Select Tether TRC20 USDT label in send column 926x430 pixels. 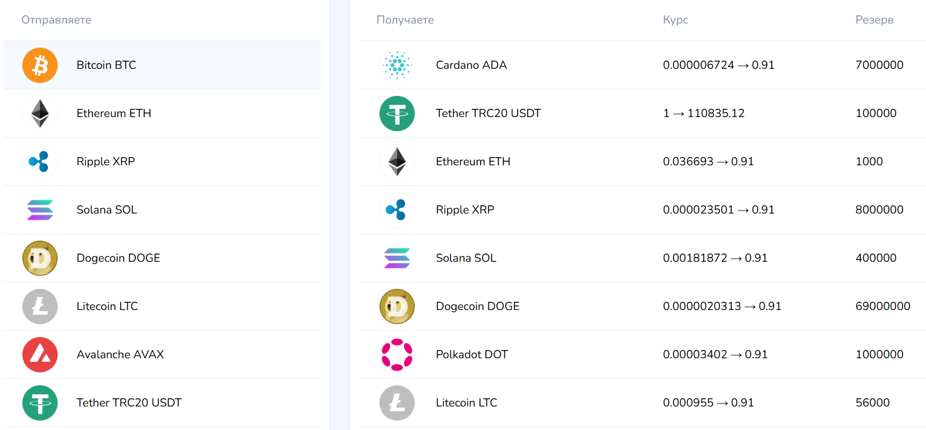click(x=129, y=403)
